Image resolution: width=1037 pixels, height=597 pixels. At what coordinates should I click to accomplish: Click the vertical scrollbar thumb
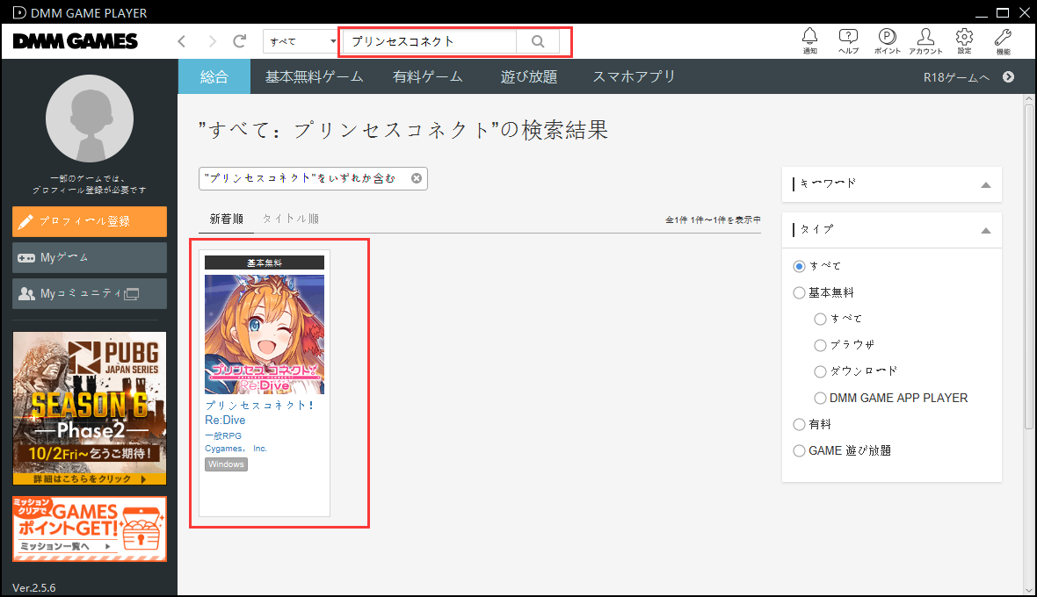click(1028, 267)
